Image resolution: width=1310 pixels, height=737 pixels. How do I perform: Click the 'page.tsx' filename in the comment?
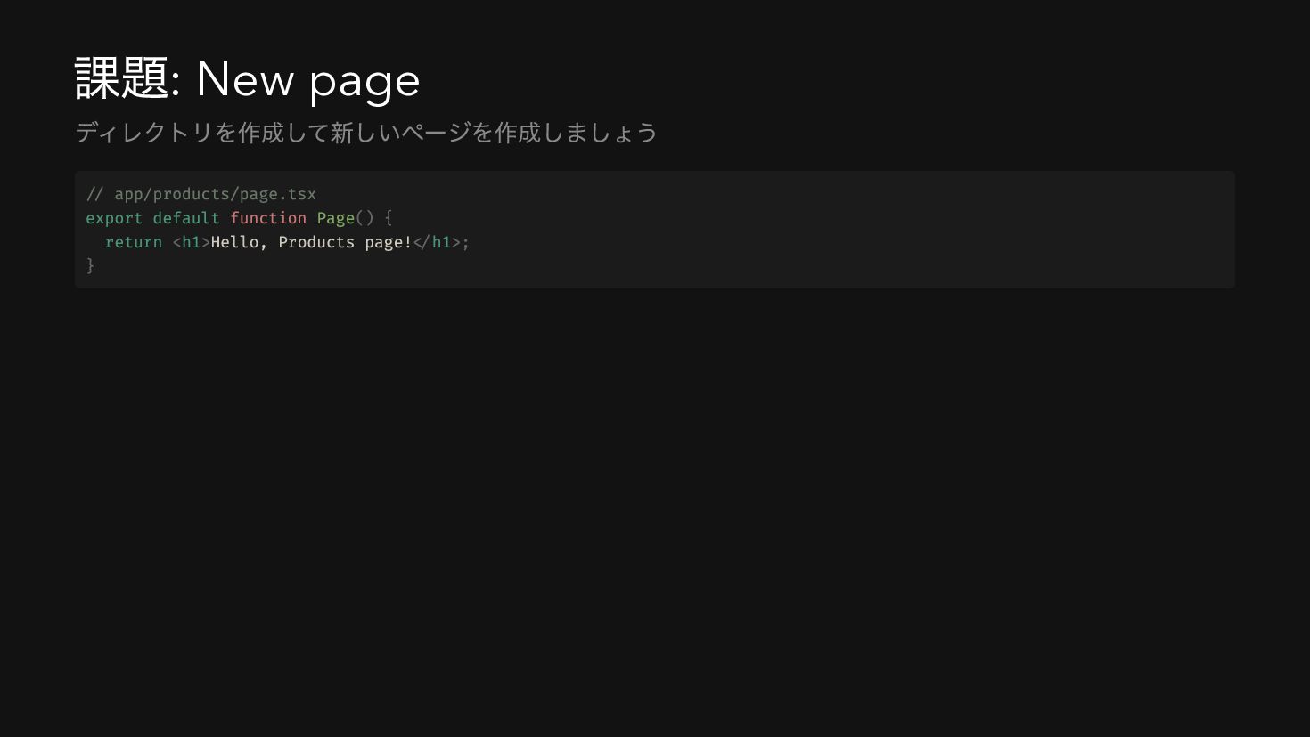[x=278, y=194]
